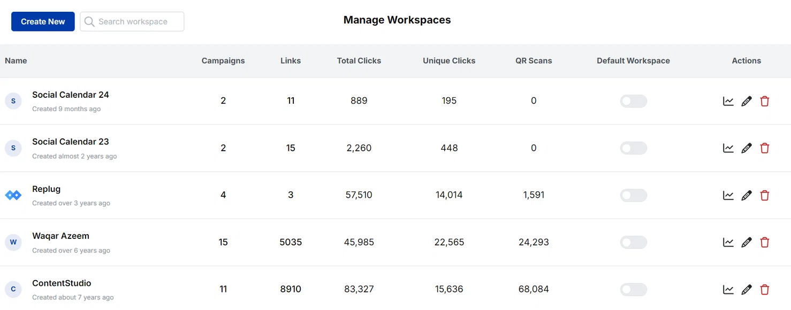
Task: View analytics chart for Waqar Azeem
Action: click(728, 242)
